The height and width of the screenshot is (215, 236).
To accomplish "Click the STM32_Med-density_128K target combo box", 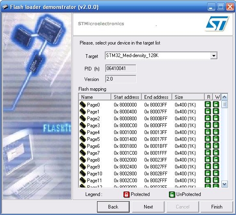I will 161,55.
